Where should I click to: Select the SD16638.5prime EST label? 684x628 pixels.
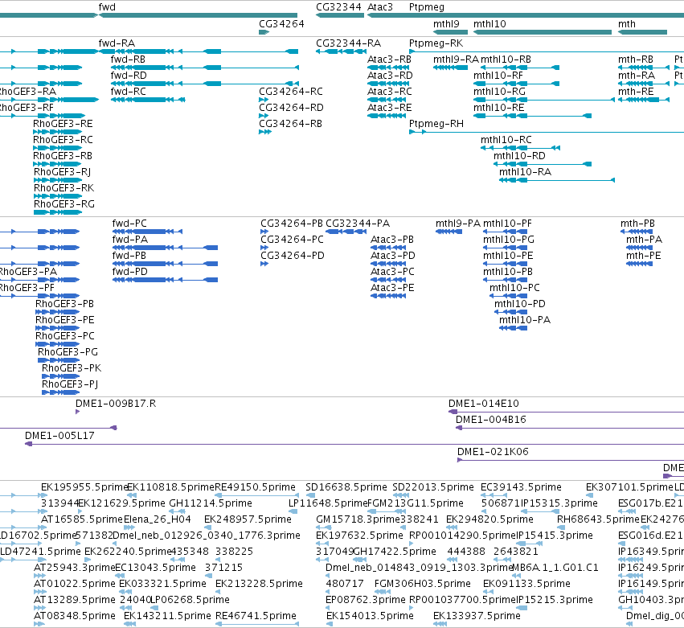click(346, 487)
